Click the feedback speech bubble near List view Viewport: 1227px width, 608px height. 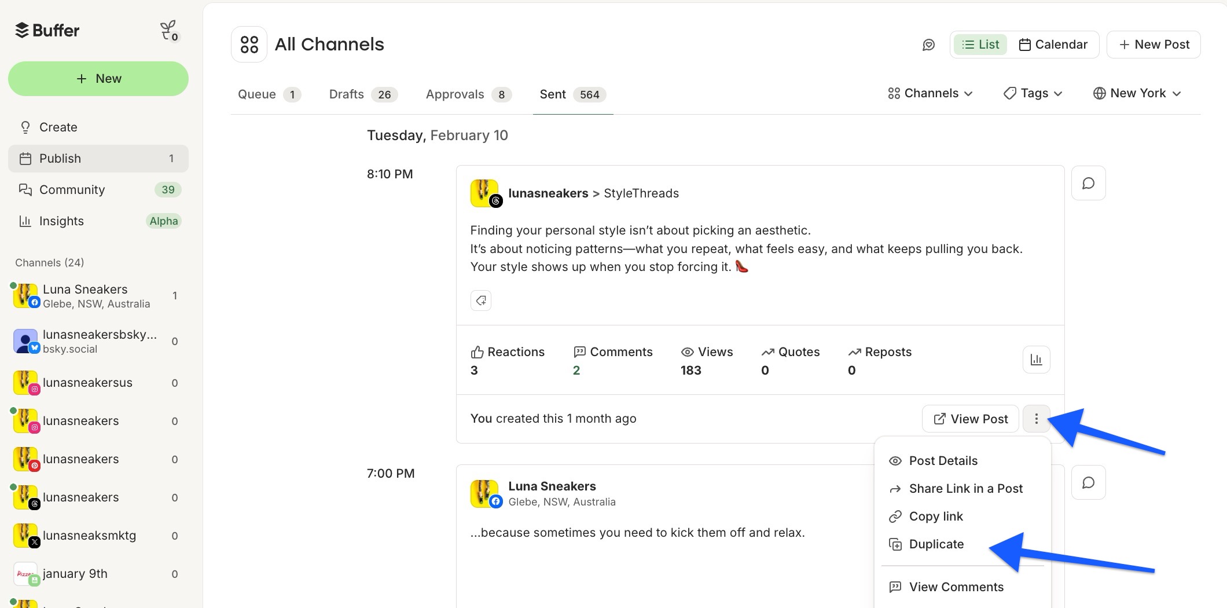click(929, 45)
